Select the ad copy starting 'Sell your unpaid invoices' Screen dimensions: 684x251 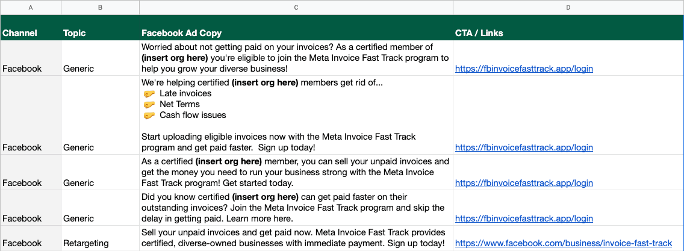pyautogui.click(x=296, y=238)
